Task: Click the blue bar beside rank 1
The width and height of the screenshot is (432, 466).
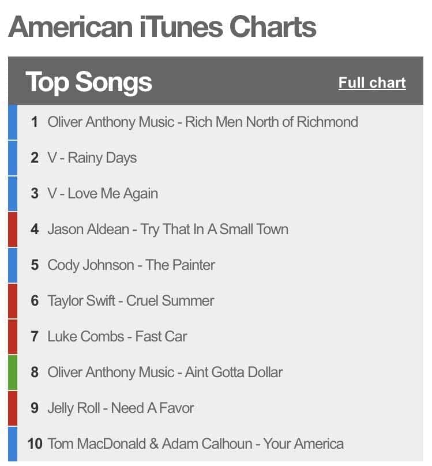Action: point(13,122)
